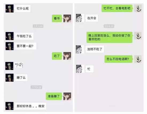
Task: Tap the clock avatar beside 在开会
Action: pos(80,18)
